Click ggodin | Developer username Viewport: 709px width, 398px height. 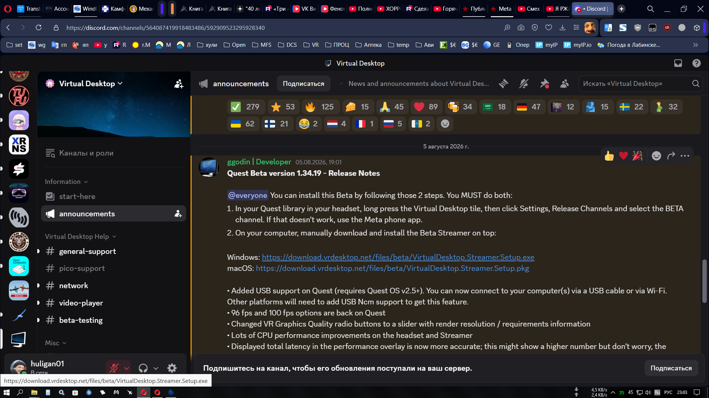click(259, 162)
